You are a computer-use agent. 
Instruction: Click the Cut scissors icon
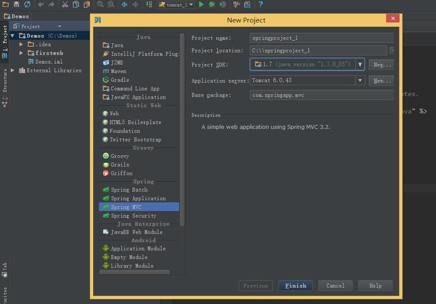click(65, 4)
